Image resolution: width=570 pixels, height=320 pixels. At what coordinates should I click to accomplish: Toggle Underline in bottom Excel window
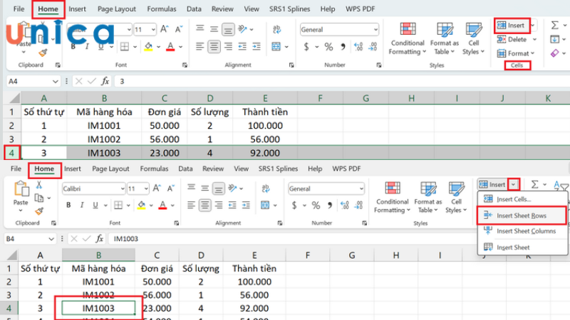[95, 205]
